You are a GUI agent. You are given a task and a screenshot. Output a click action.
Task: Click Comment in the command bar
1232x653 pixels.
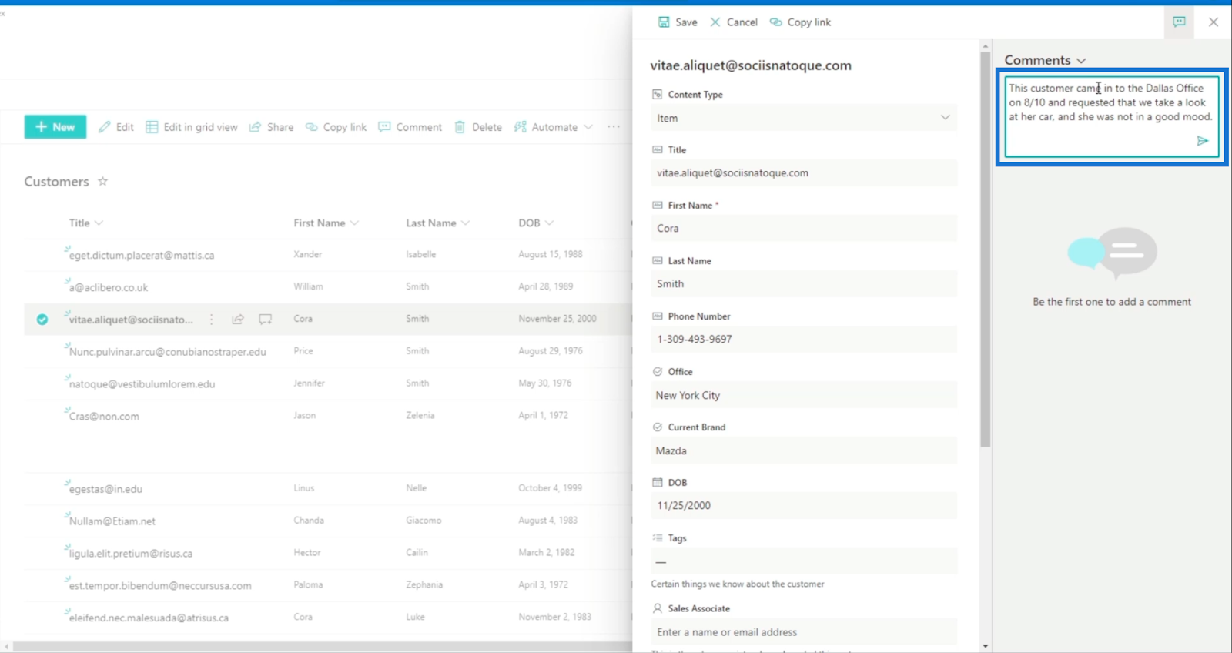(x=410, y=127)
